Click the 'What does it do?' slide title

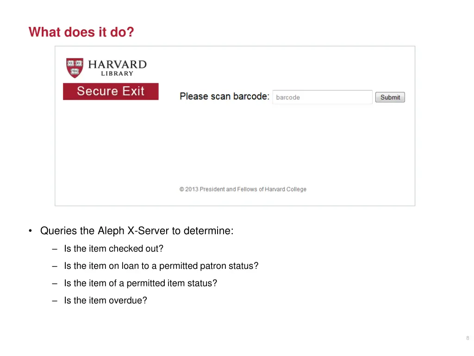tap(81, 32)
